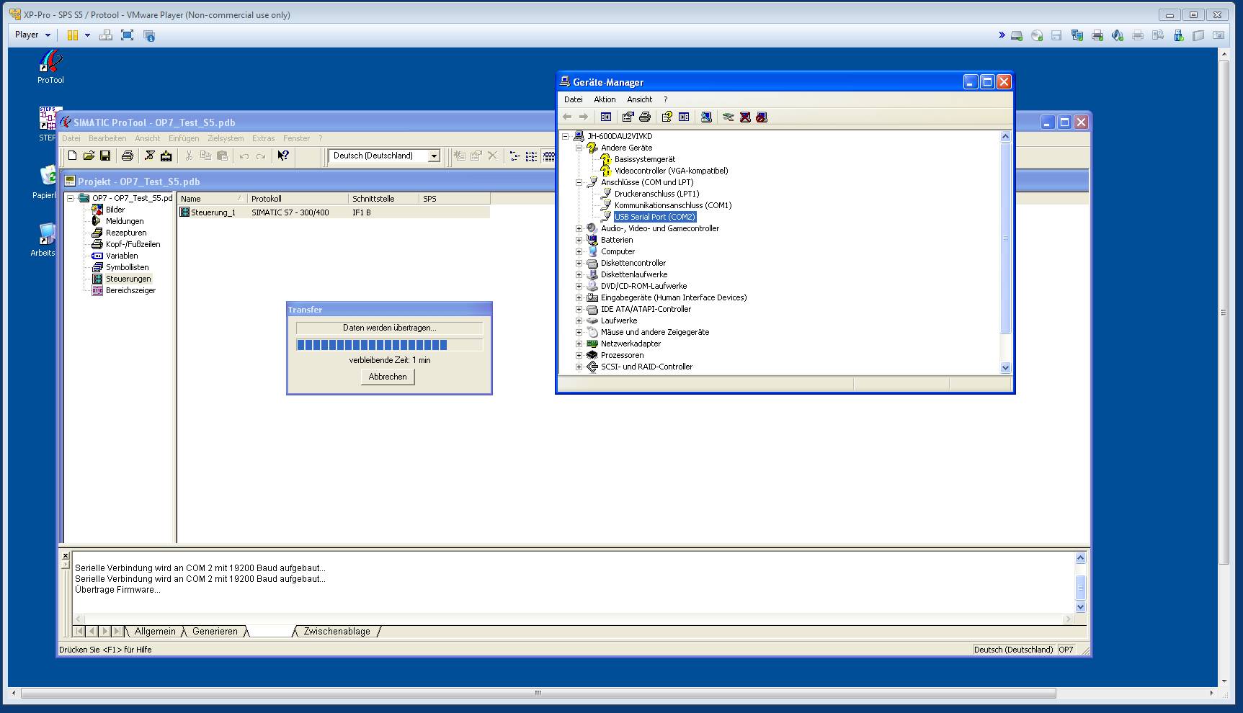Open the VMware Player menu
The height and width of the screenshot is (713, 1243).
(32, 35)
